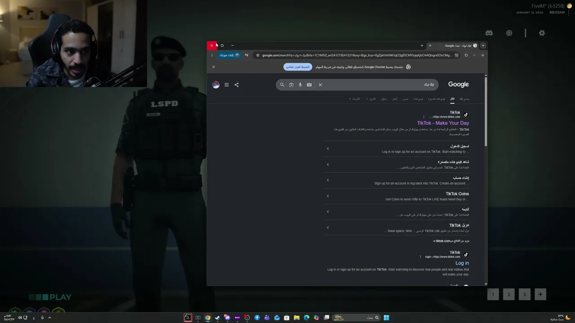575x323 pixels.
Task: Open Steam from the taskbar
Action: click(217, 318)
